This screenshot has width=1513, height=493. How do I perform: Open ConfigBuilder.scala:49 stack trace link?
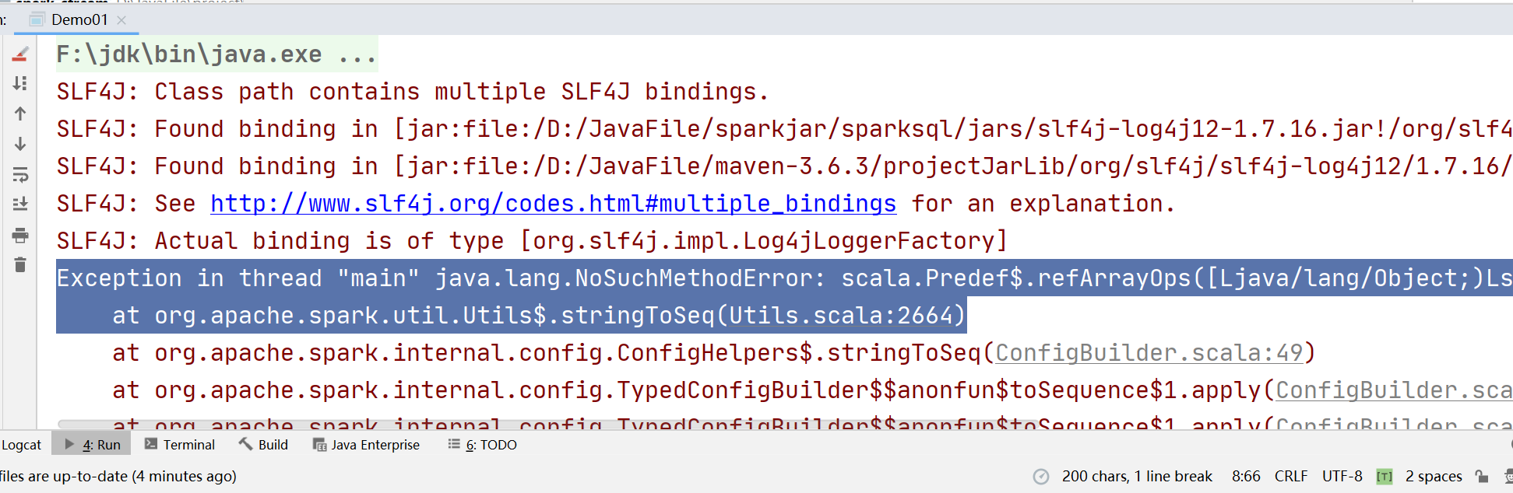(x=1149, y=353)
